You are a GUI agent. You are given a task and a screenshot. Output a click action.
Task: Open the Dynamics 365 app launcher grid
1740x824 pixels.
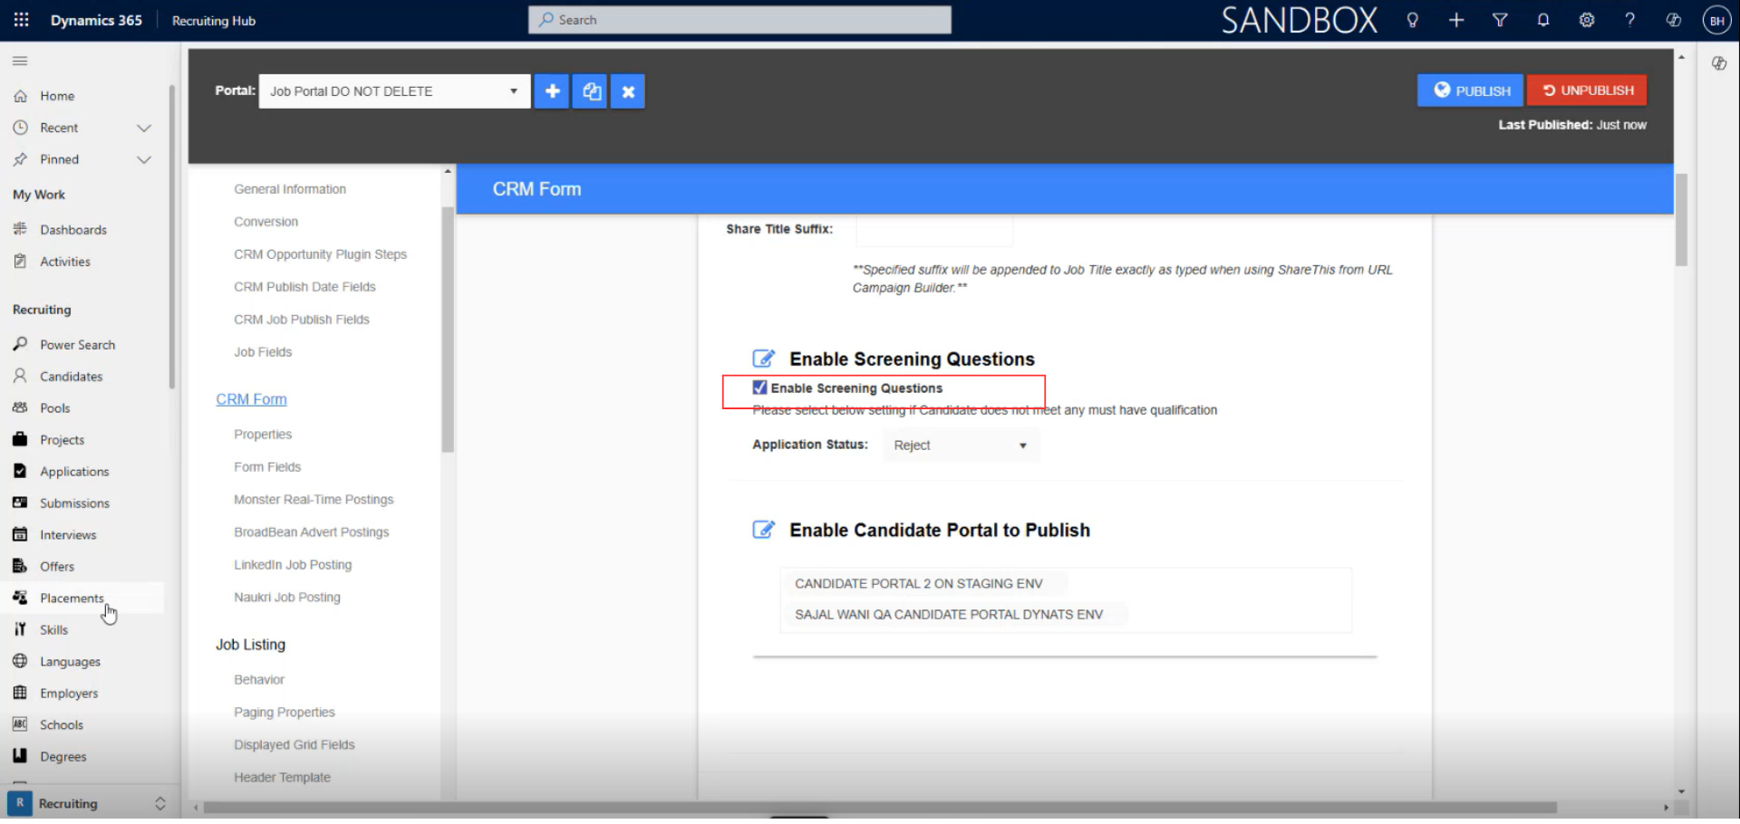click(21, 20)
